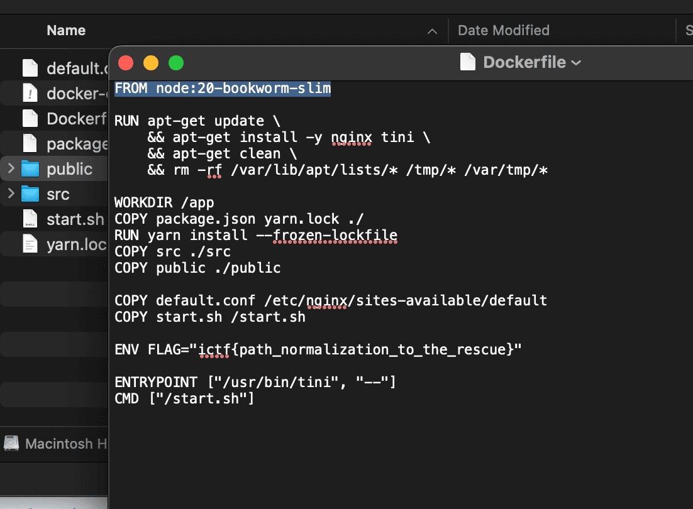Click the document proxy icon beside Dockerfile title

pos(467,62)
